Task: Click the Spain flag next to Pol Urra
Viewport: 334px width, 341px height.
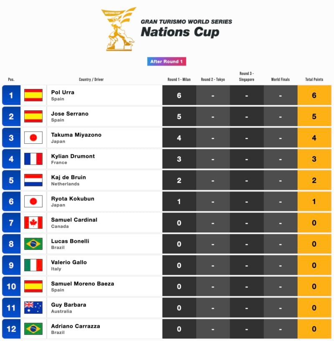Action: coord(33,95)
